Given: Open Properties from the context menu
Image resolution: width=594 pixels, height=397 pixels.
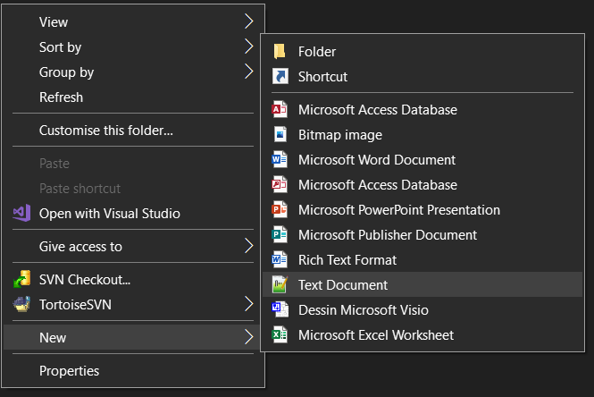Looking at the screenshot, I should tap(133, 370).
